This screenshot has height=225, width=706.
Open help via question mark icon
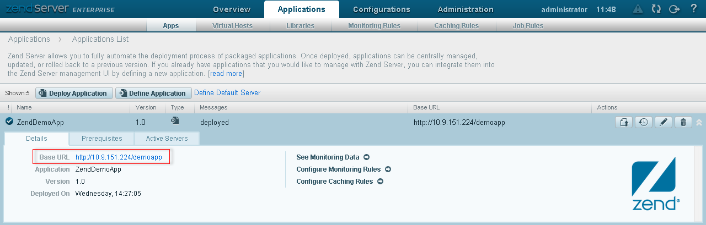pos(693,9)
